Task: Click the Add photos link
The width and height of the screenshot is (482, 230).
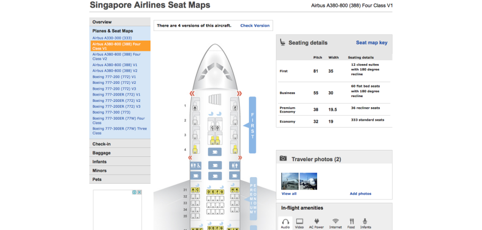Action: 360,194
